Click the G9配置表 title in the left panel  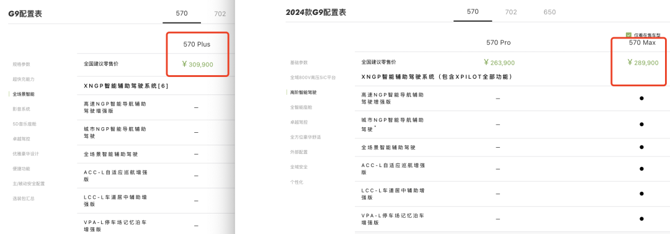click(25, 14)
